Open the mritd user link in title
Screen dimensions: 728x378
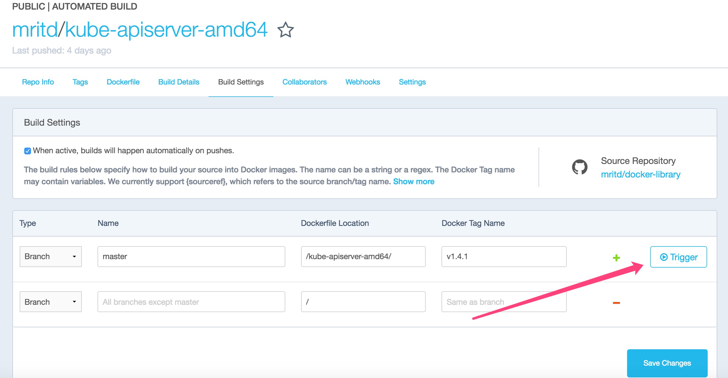pos(35,30)
